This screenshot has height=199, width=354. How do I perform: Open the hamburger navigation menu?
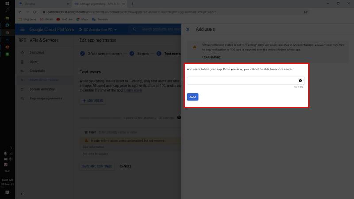point(22,30)
